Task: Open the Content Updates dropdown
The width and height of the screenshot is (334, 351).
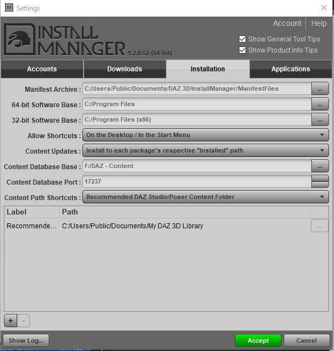Action: click(206, 150)
